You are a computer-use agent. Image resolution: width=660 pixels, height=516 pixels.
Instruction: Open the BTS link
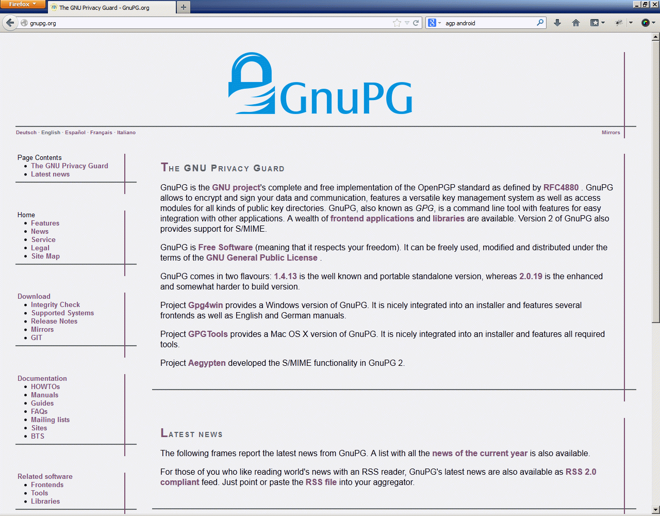38,437
